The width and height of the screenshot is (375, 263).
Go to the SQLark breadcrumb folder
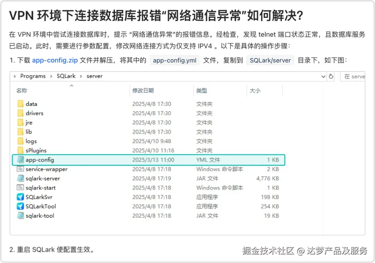click(x=66, y=76)
